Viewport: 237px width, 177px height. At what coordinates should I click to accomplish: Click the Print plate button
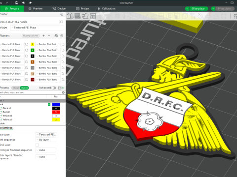point(225,9)
